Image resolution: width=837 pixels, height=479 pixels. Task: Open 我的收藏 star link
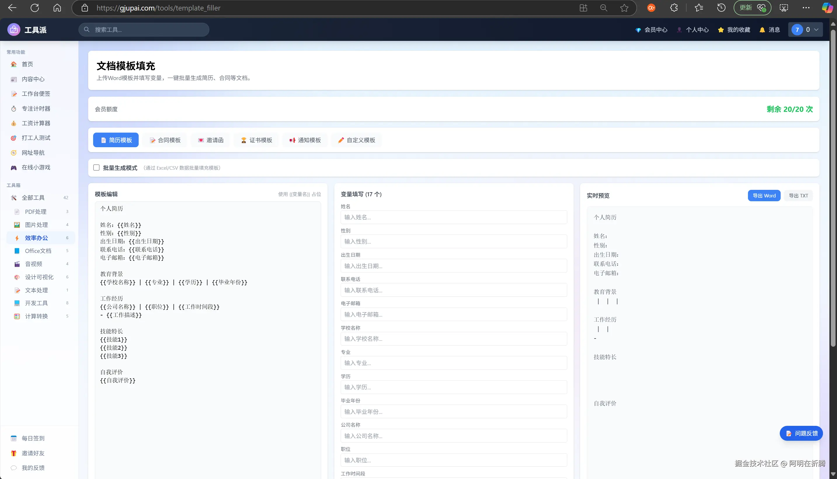tap(734, 29)
